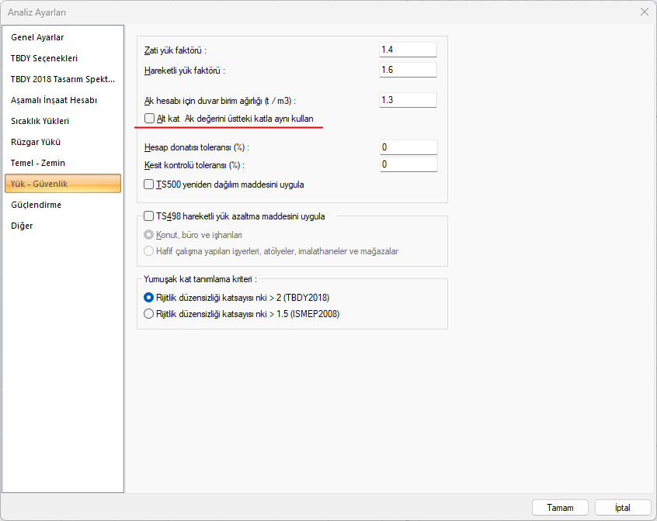Close the Analiz Ayarları dialog
The image size is (657, 521).
pos(644,12)
